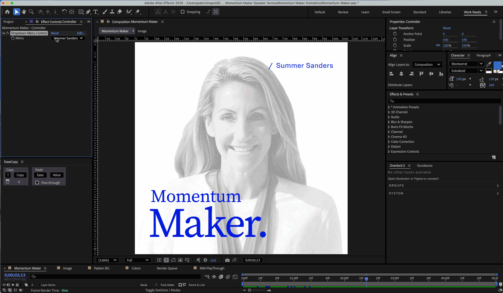Switch to the Paragraph tab
The height and width of the screenshot is (293, 503).
pos(483,55)
